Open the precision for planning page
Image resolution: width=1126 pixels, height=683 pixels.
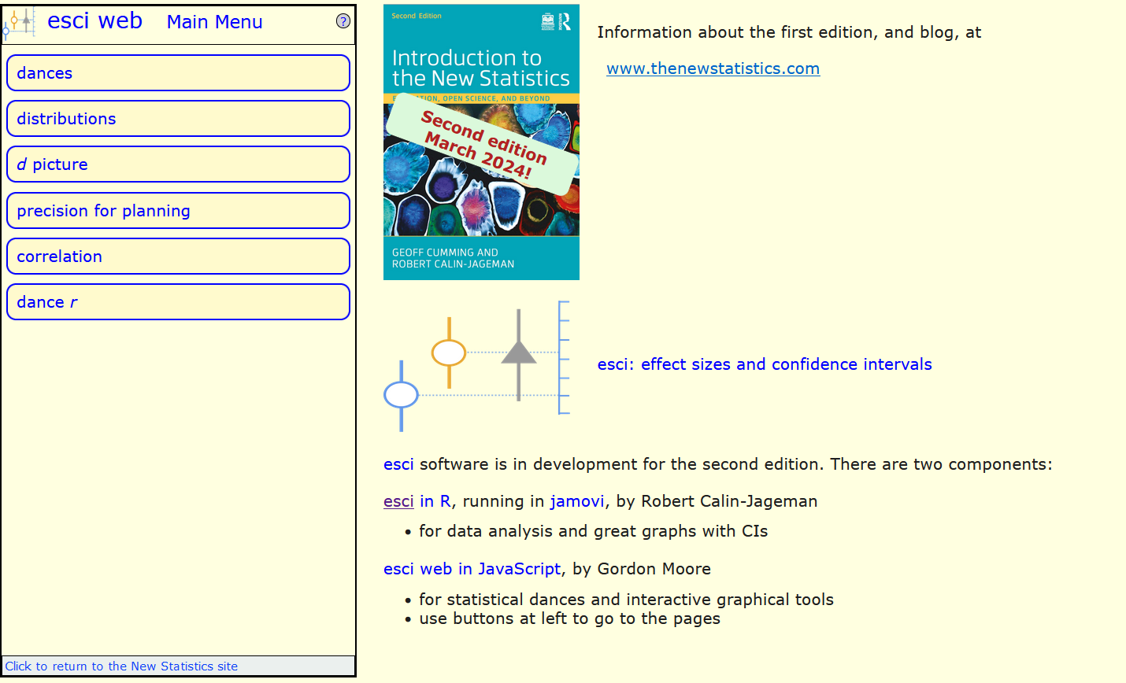click(x=178, y=211)
